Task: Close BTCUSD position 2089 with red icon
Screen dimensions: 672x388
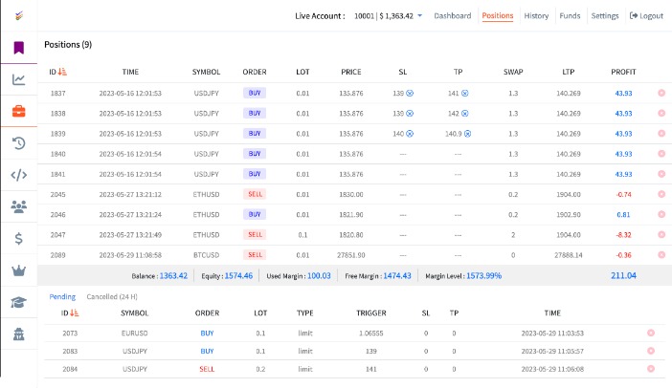Action: pyautogui.click(x=661, y=254)
